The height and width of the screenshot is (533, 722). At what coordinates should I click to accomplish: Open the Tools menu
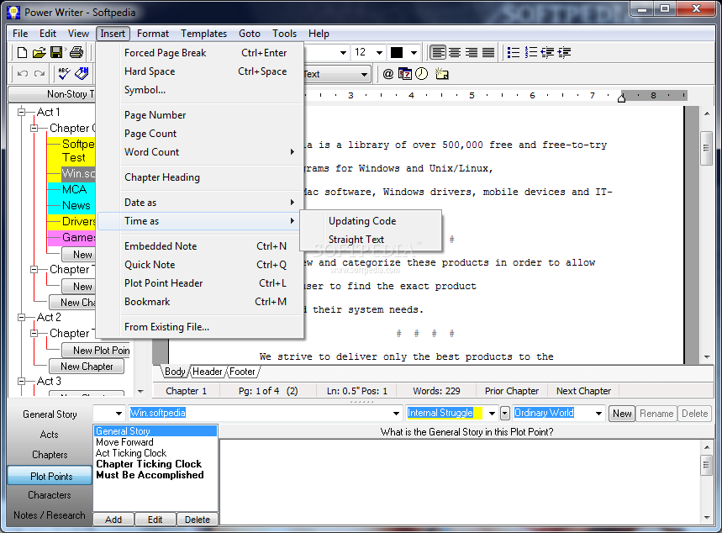pyautogui.click(x=285, y=34)
